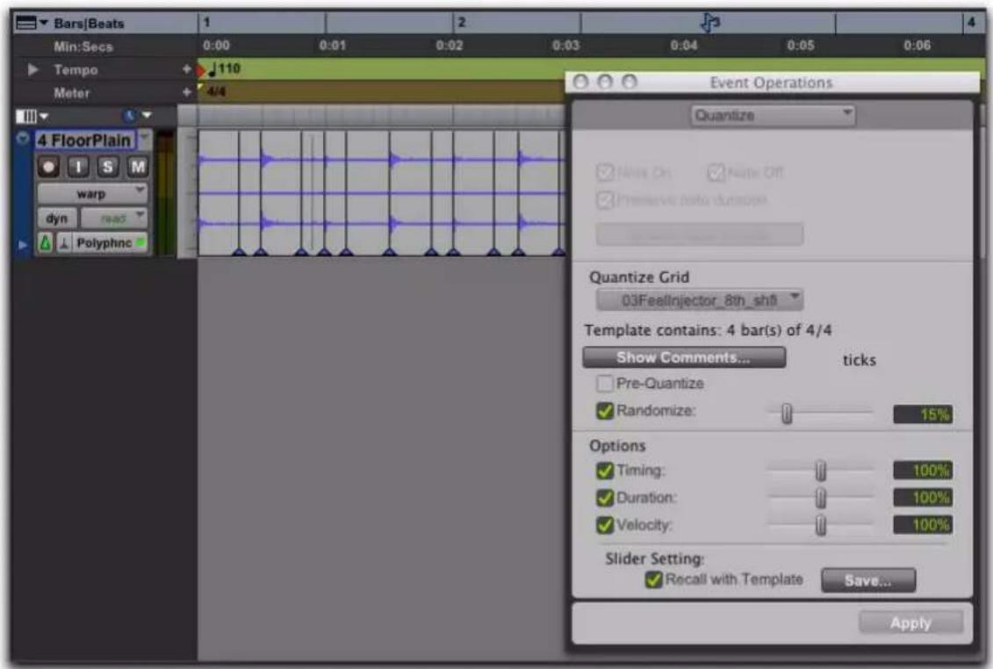The image size is (993, 669).
Task: Click the Bars|Beats ruler label
Action: pos(89,24)
